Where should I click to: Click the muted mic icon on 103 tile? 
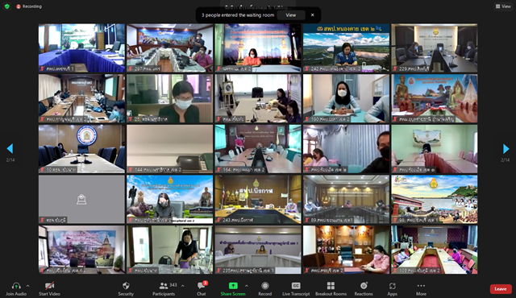tap(395, 271)
